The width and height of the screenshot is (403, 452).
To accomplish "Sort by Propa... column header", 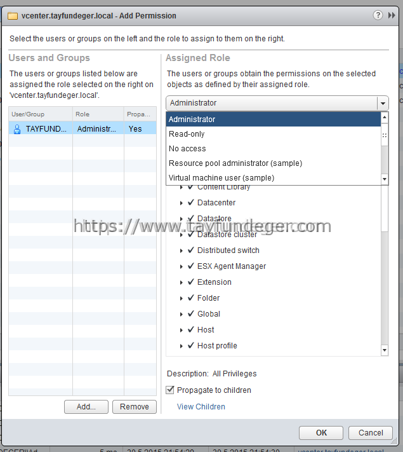I will [140, 114].
